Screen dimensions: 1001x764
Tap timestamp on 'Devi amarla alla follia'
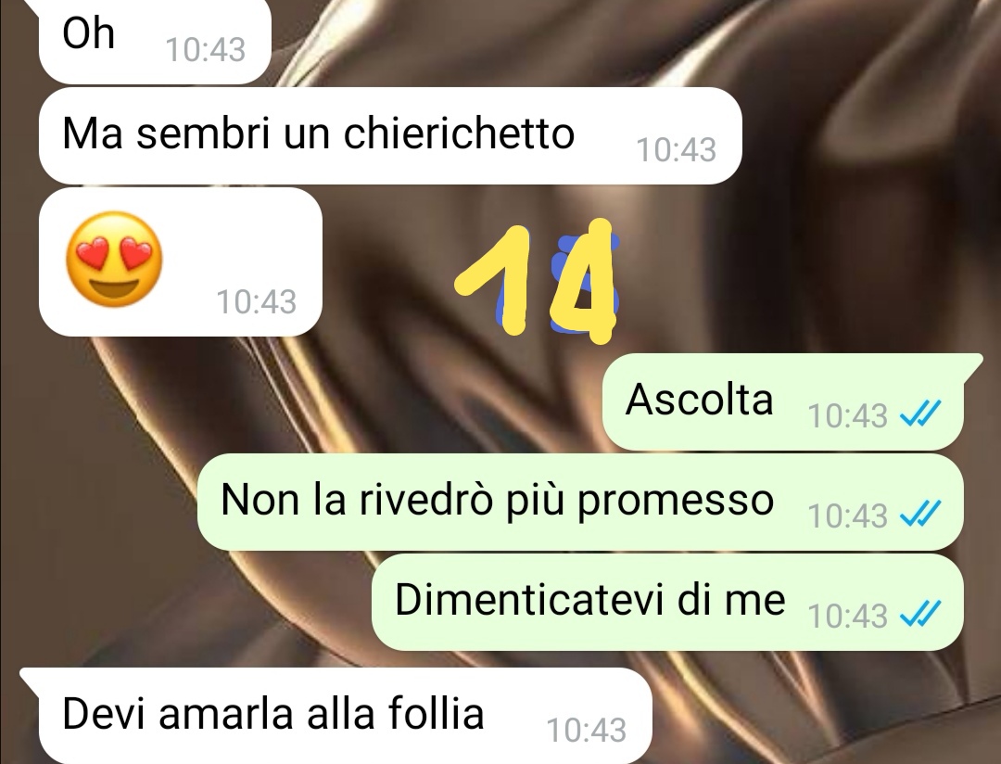pyautogui.click(x=587, y=730)
